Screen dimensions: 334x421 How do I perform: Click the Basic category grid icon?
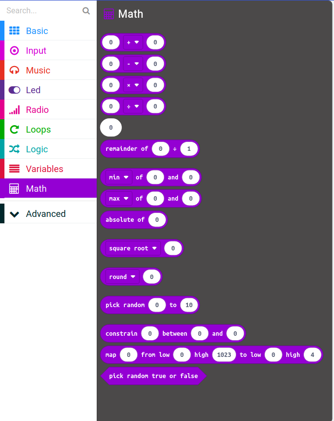point(14,31)
